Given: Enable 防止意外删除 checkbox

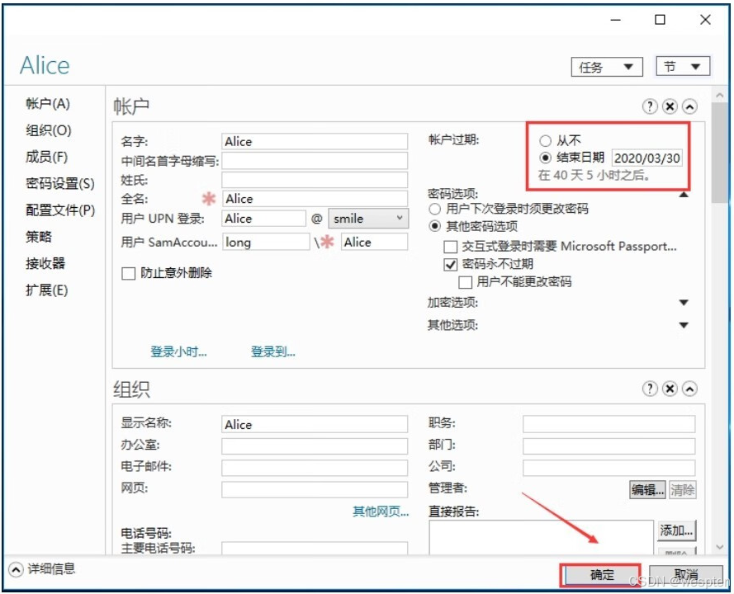Looking at the screenshot, I should (x=128, y=273).
